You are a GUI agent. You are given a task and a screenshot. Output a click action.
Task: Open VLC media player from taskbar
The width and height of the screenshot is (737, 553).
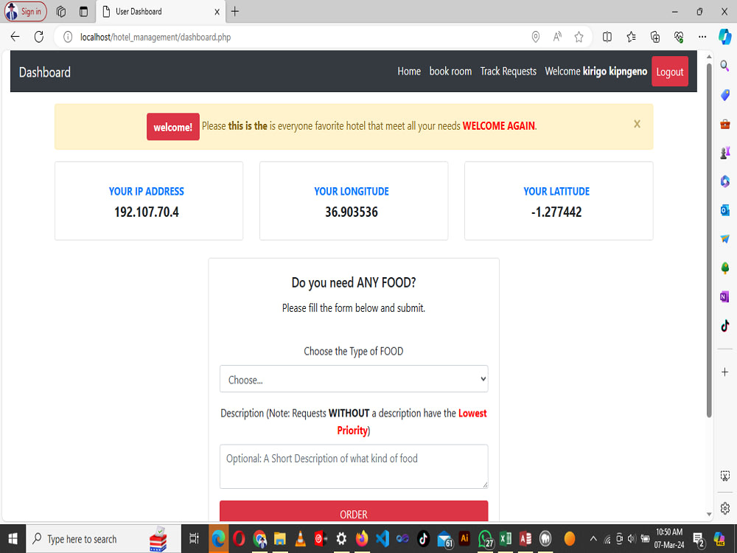coord(300,539)
